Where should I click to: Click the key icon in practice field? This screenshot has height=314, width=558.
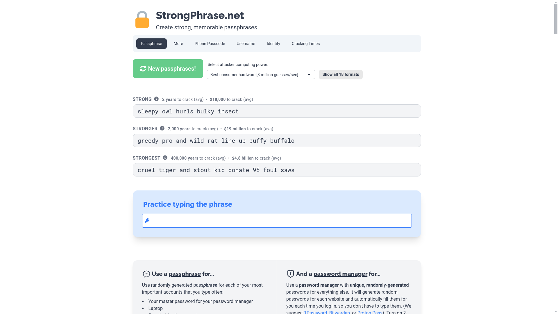click(x=147, y=221)
